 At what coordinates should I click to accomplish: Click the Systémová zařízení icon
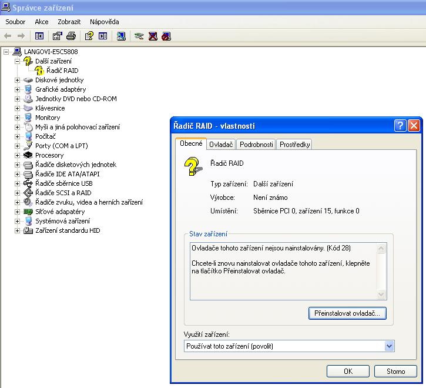28,221
